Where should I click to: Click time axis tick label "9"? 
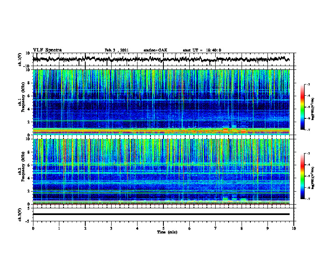click(267, 228)
